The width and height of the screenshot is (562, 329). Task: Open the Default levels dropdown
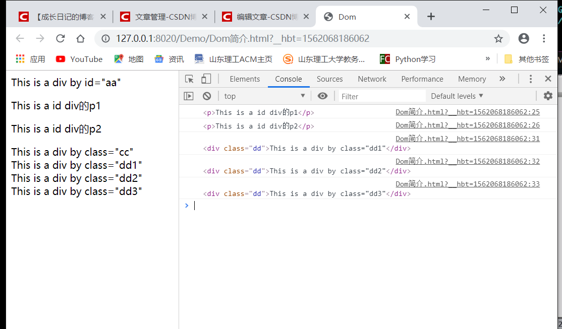[x=456, y=96]
